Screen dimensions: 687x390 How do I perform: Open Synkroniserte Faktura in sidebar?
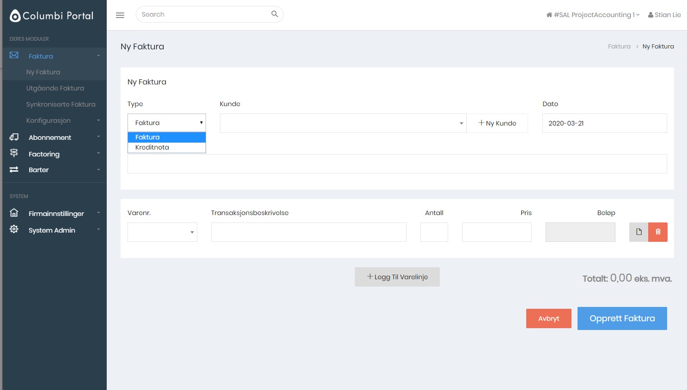[x=61, y=104]
